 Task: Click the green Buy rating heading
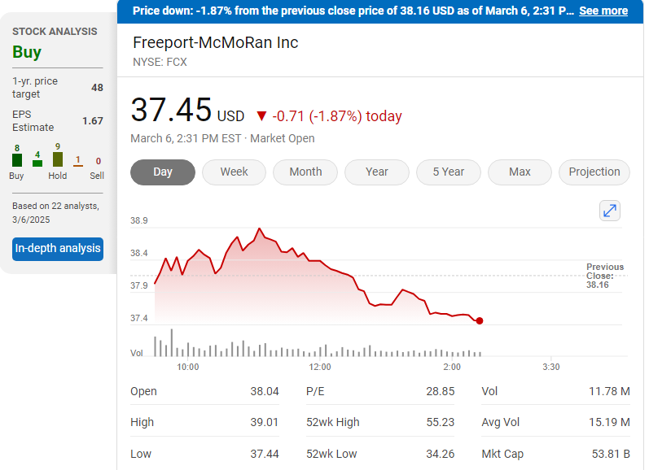click(27, 52)
